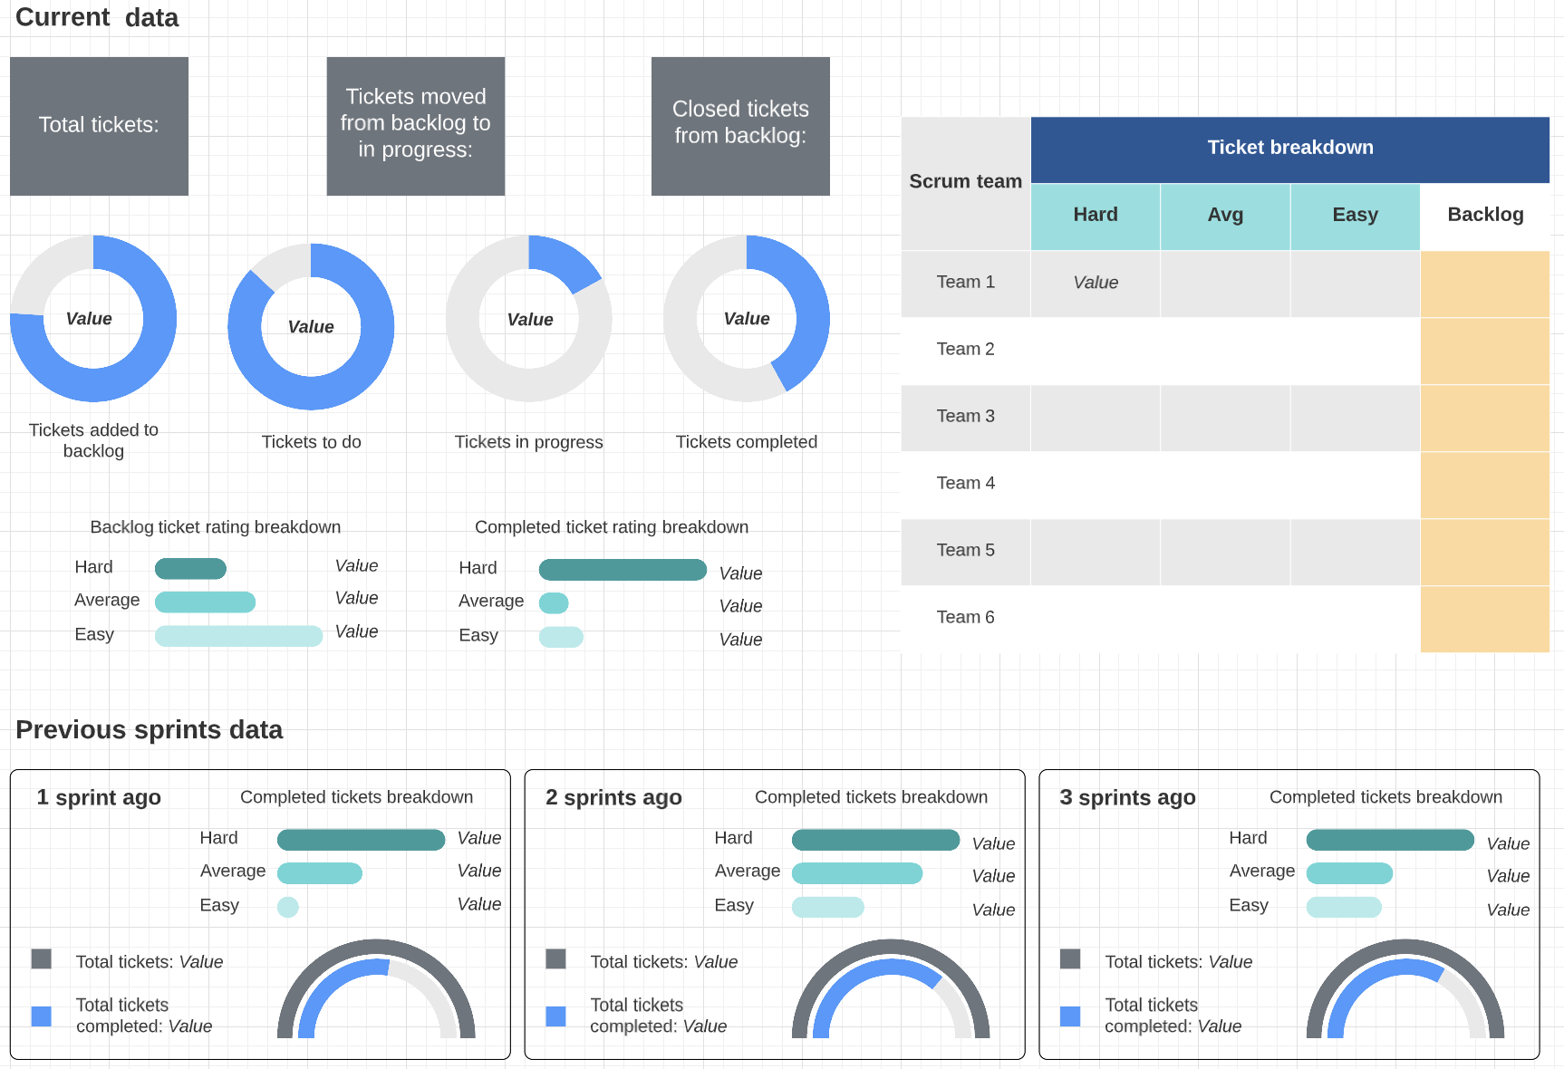Click the Team 4 row label

point(966,484)
